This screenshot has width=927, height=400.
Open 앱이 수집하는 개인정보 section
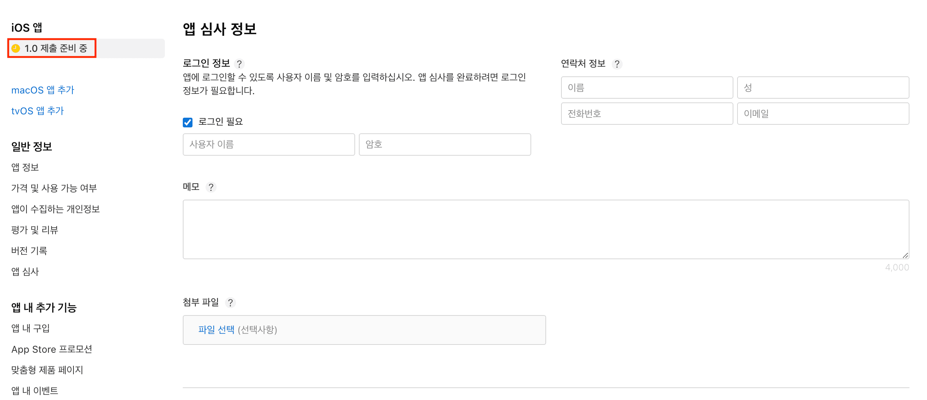56,209
